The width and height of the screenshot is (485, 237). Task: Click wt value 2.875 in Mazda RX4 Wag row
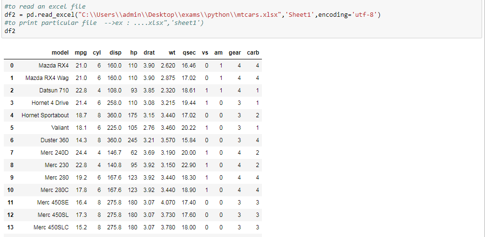click(168, 78)
